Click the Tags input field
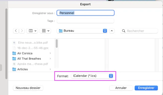 pos(85,21)
